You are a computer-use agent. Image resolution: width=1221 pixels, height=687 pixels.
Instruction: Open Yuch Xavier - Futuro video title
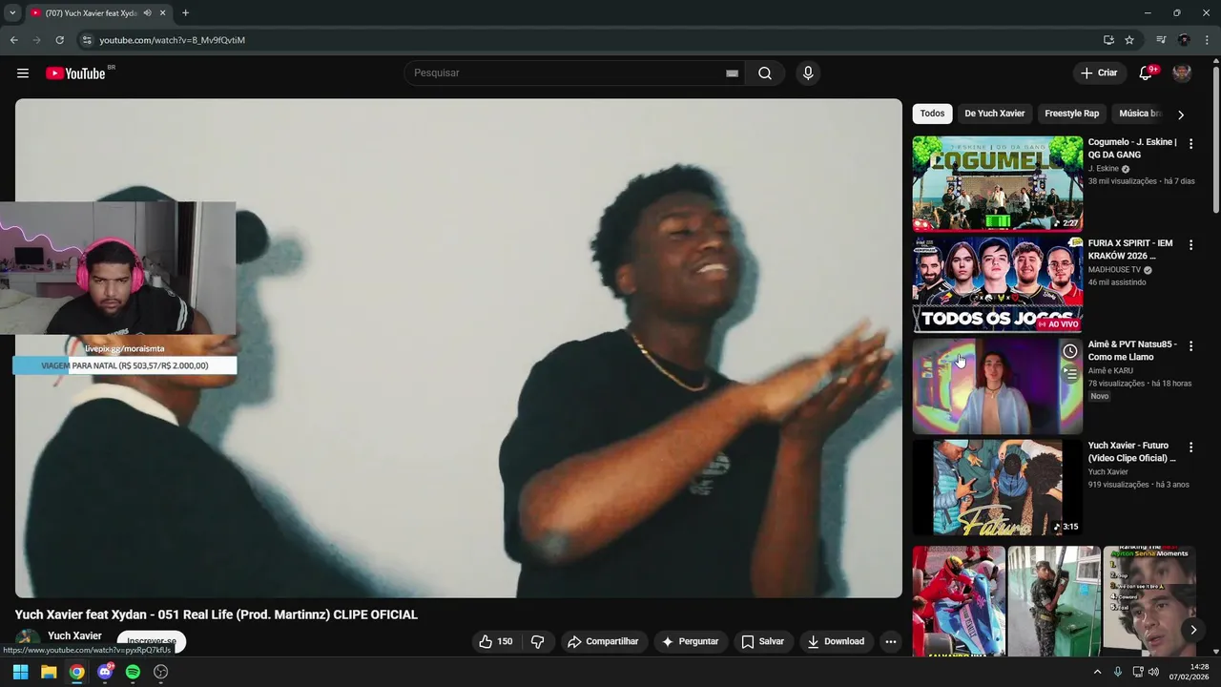click(x=1132, y=452)
